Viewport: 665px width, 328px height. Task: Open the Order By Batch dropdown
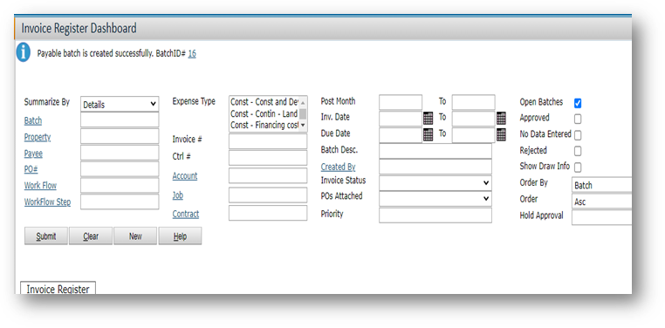pos(601,185)
